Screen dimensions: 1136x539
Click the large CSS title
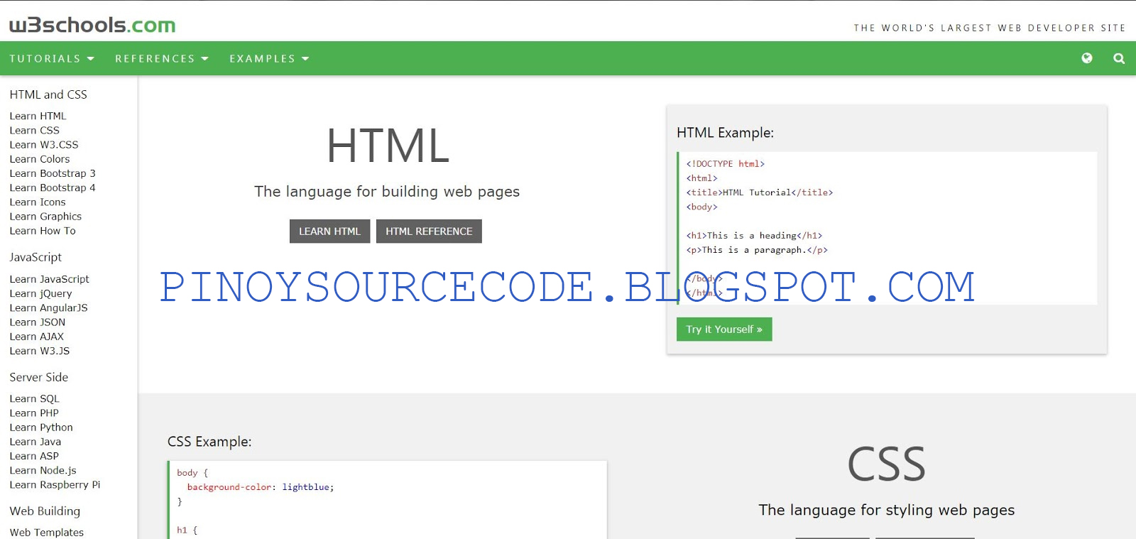pyautogui.click(x=887, y=464)
